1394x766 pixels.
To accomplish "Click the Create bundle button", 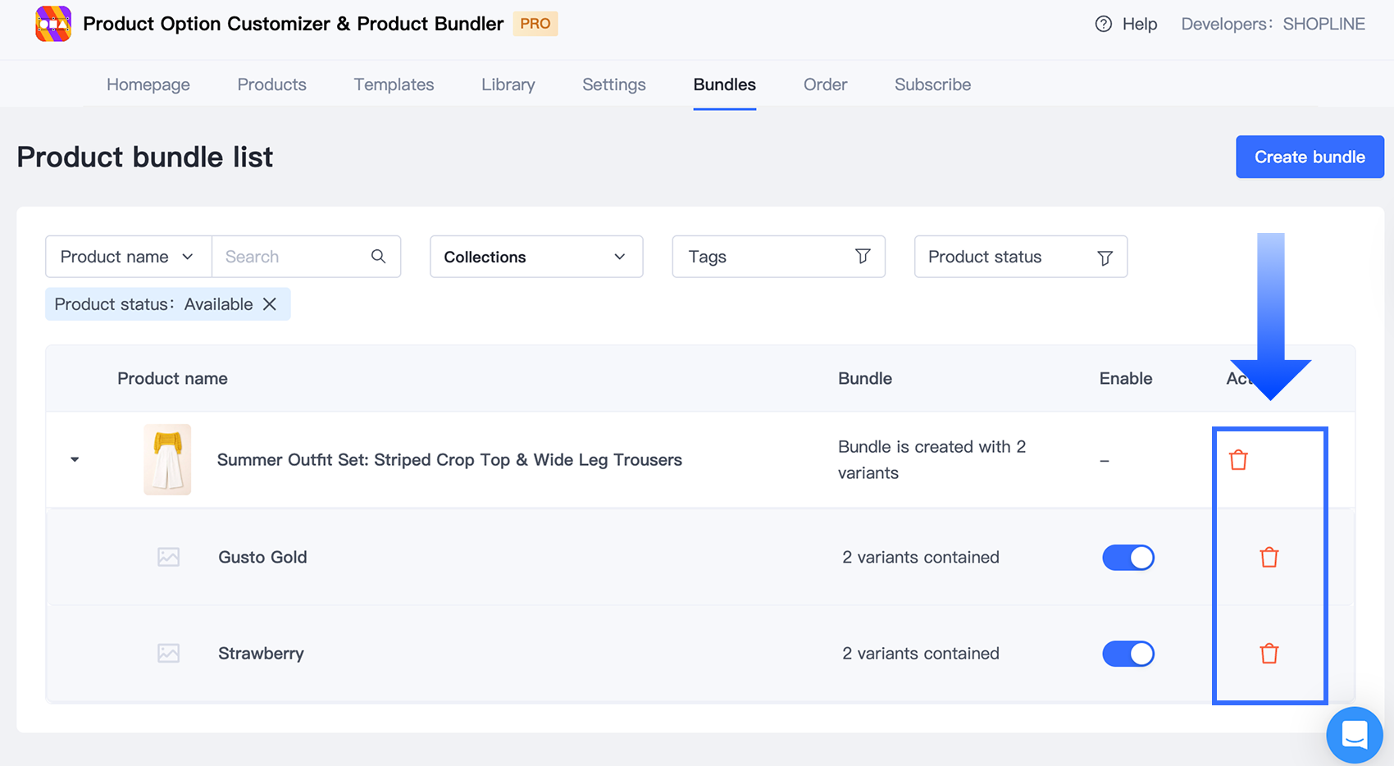I will tap(1309, 157).
